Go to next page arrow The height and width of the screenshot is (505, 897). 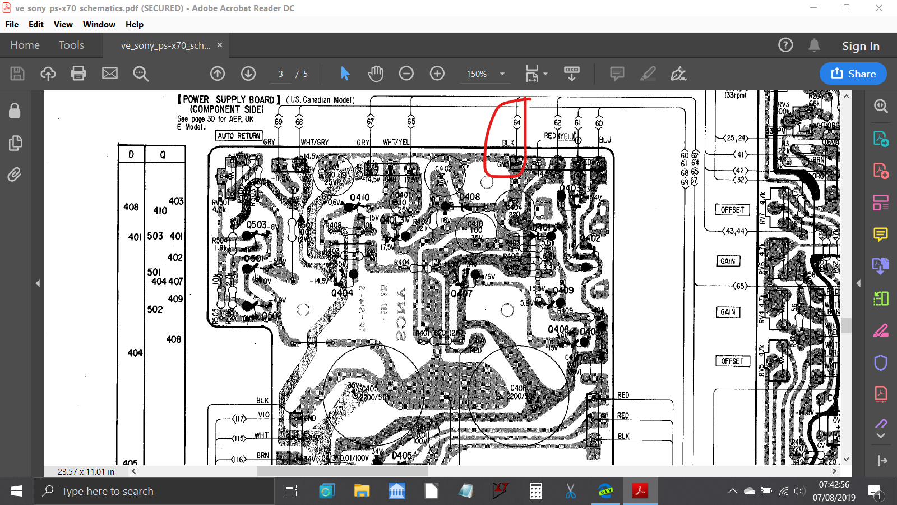point(248,74)
